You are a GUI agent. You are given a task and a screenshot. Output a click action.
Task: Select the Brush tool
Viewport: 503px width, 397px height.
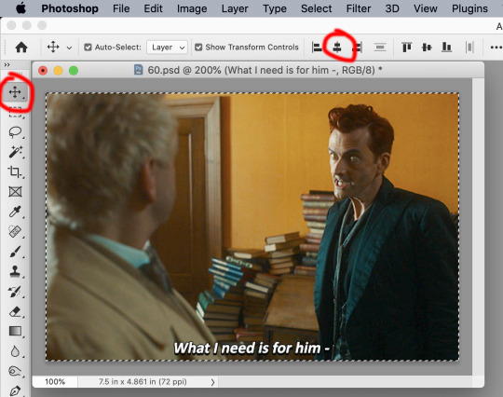pos(15,252)
